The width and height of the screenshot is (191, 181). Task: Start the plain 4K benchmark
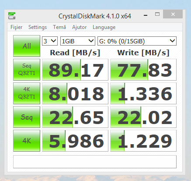click(27, 141)
